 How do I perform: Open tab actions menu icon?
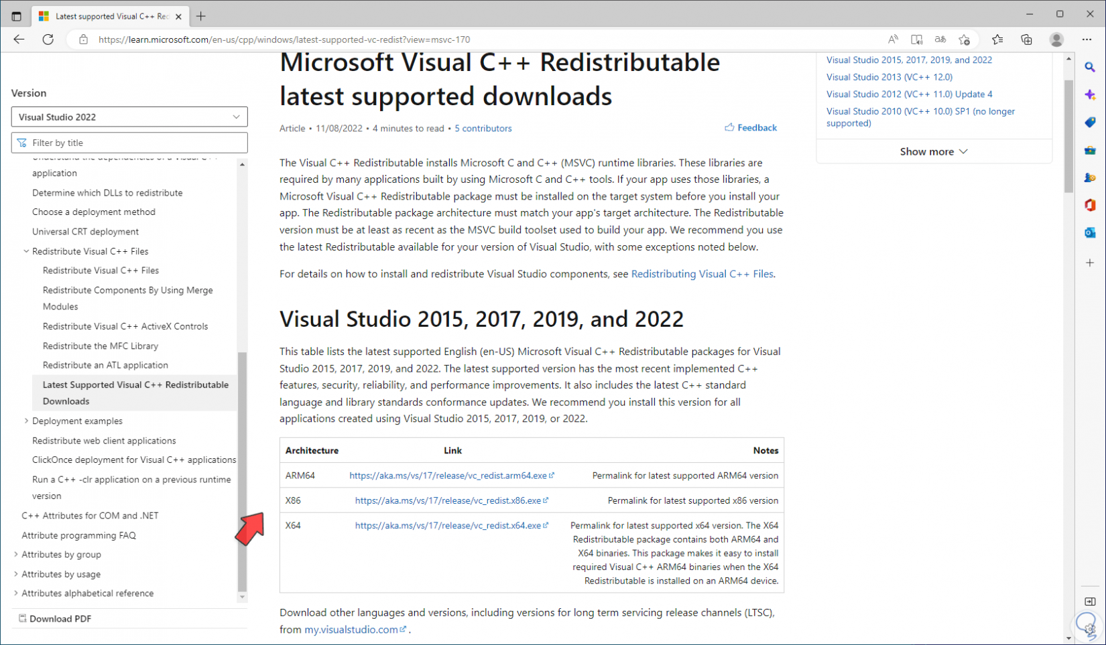point(17,16)
